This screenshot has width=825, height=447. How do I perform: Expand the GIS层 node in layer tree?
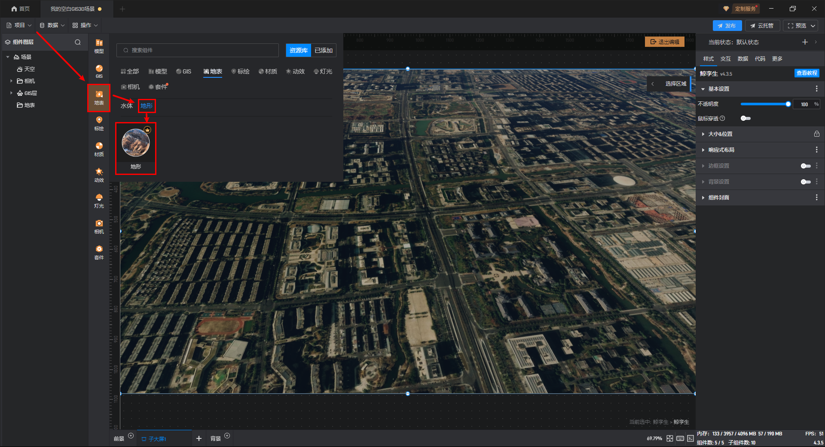[x=11, y=93]
